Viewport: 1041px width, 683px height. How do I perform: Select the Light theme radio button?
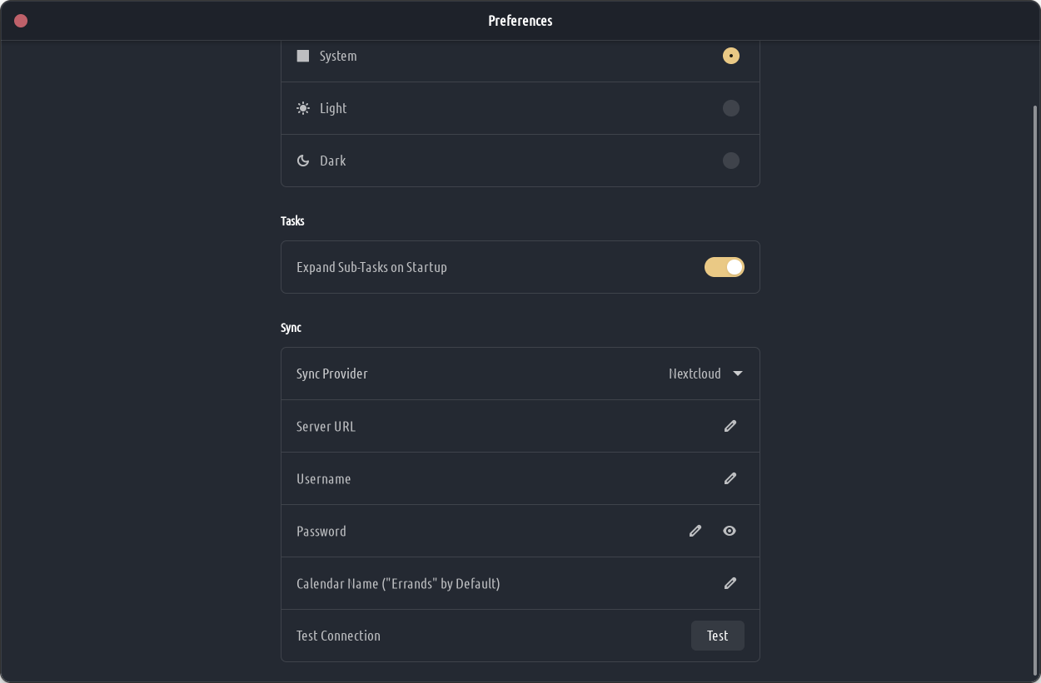(730, 108)
